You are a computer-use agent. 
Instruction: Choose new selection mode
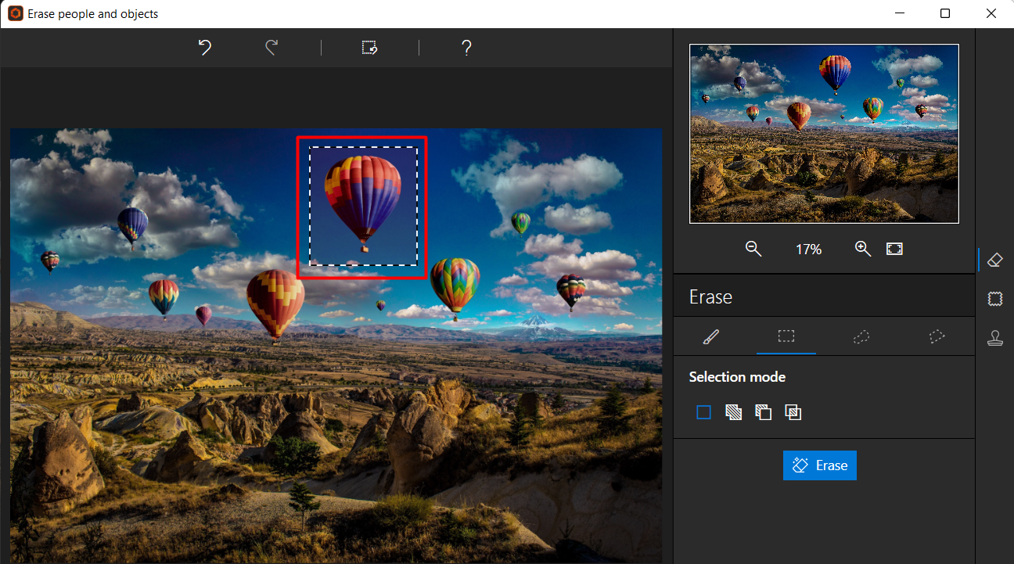click(x=703, y=412)
